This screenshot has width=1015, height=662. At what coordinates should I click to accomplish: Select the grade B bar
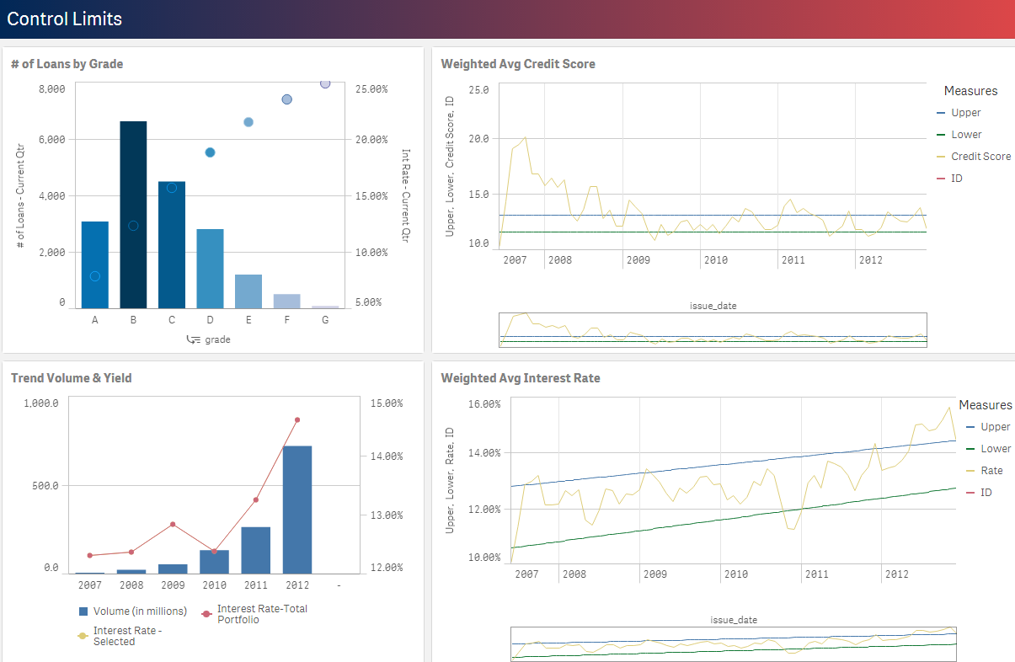pos(133,214)
